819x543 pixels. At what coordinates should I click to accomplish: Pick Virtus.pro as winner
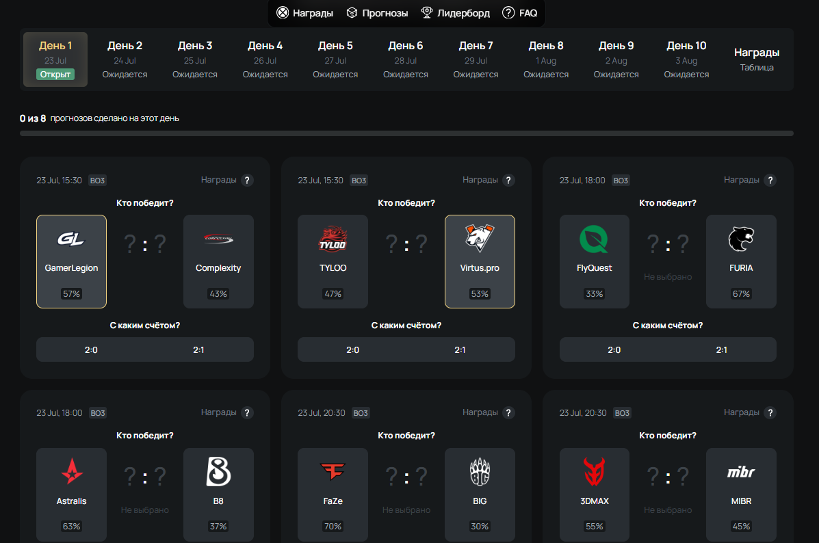pos(480,261)
